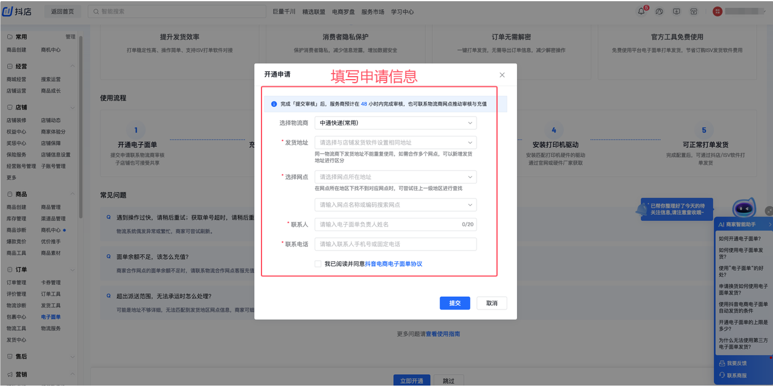The width and height of the screenshot is (773, 388).
Task: Open 搜索运营 in the sidebar
Action: coord(51,79)
